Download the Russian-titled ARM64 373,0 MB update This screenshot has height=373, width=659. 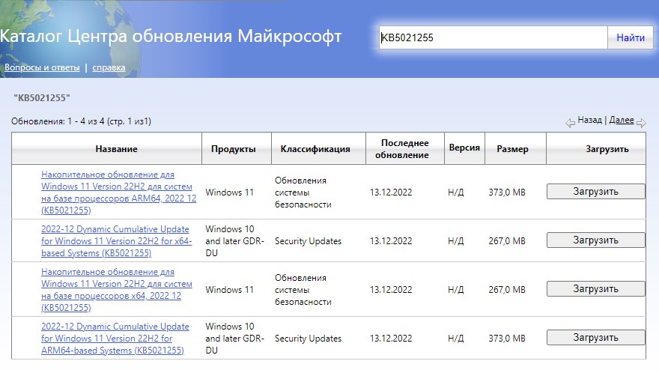(x=595, y=191)
